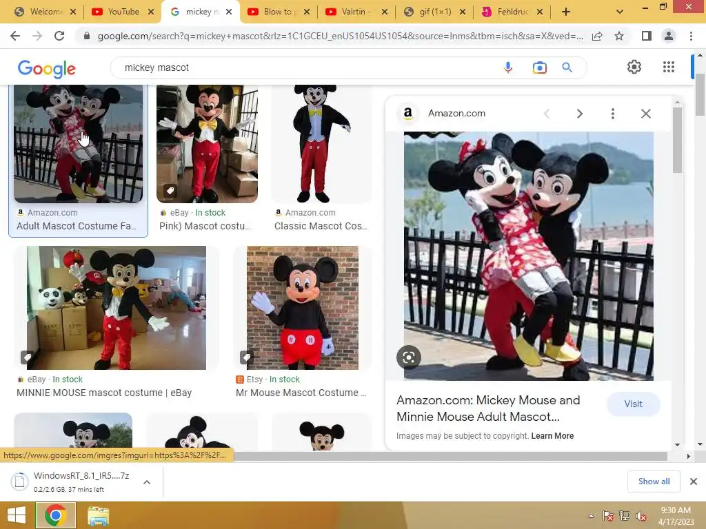Close the mickey mascot tab
Viewport: 706px width, 529px height.
click(229, 12)
